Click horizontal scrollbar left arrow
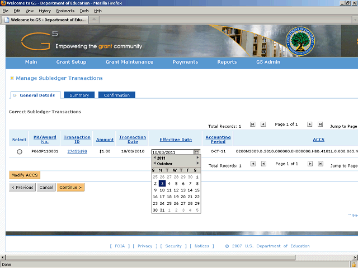 tap(2, 257)
